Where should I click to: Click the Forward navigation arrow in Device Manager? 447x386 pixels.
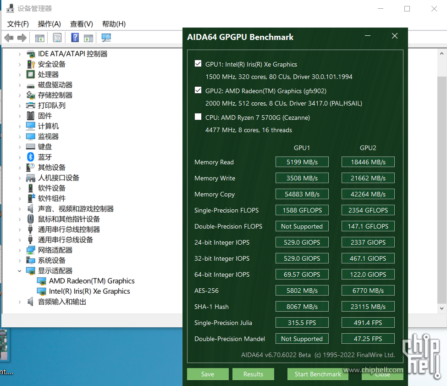tap(22, 38)
